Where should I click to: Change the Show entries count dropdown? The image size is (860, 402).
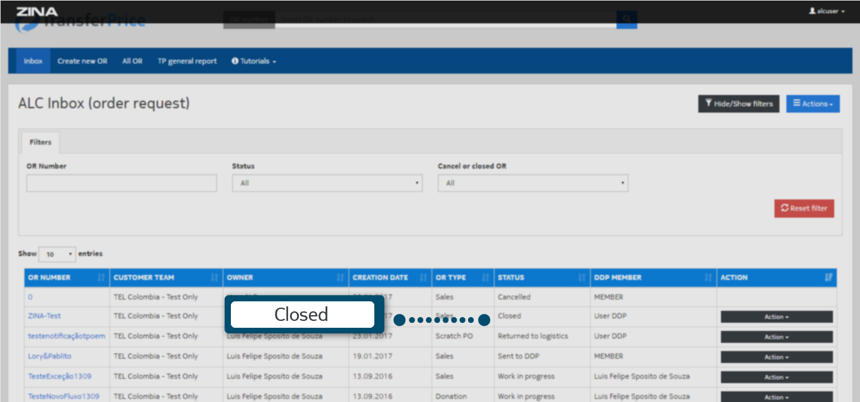click(x=57, y=254)
